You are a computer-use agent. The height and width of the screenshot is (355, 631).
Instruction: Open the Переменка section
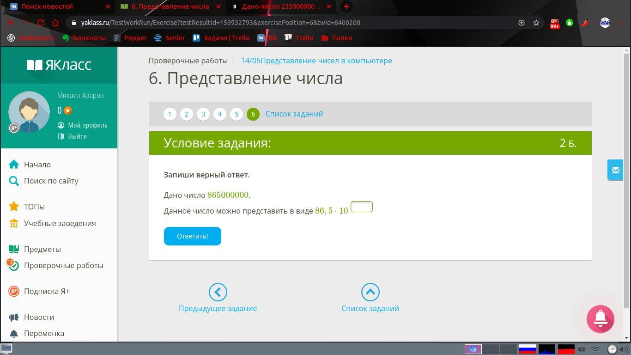[44, 333]
